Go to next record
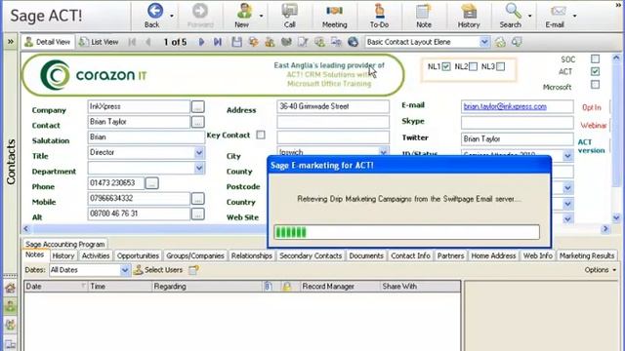 coord(201,42)
